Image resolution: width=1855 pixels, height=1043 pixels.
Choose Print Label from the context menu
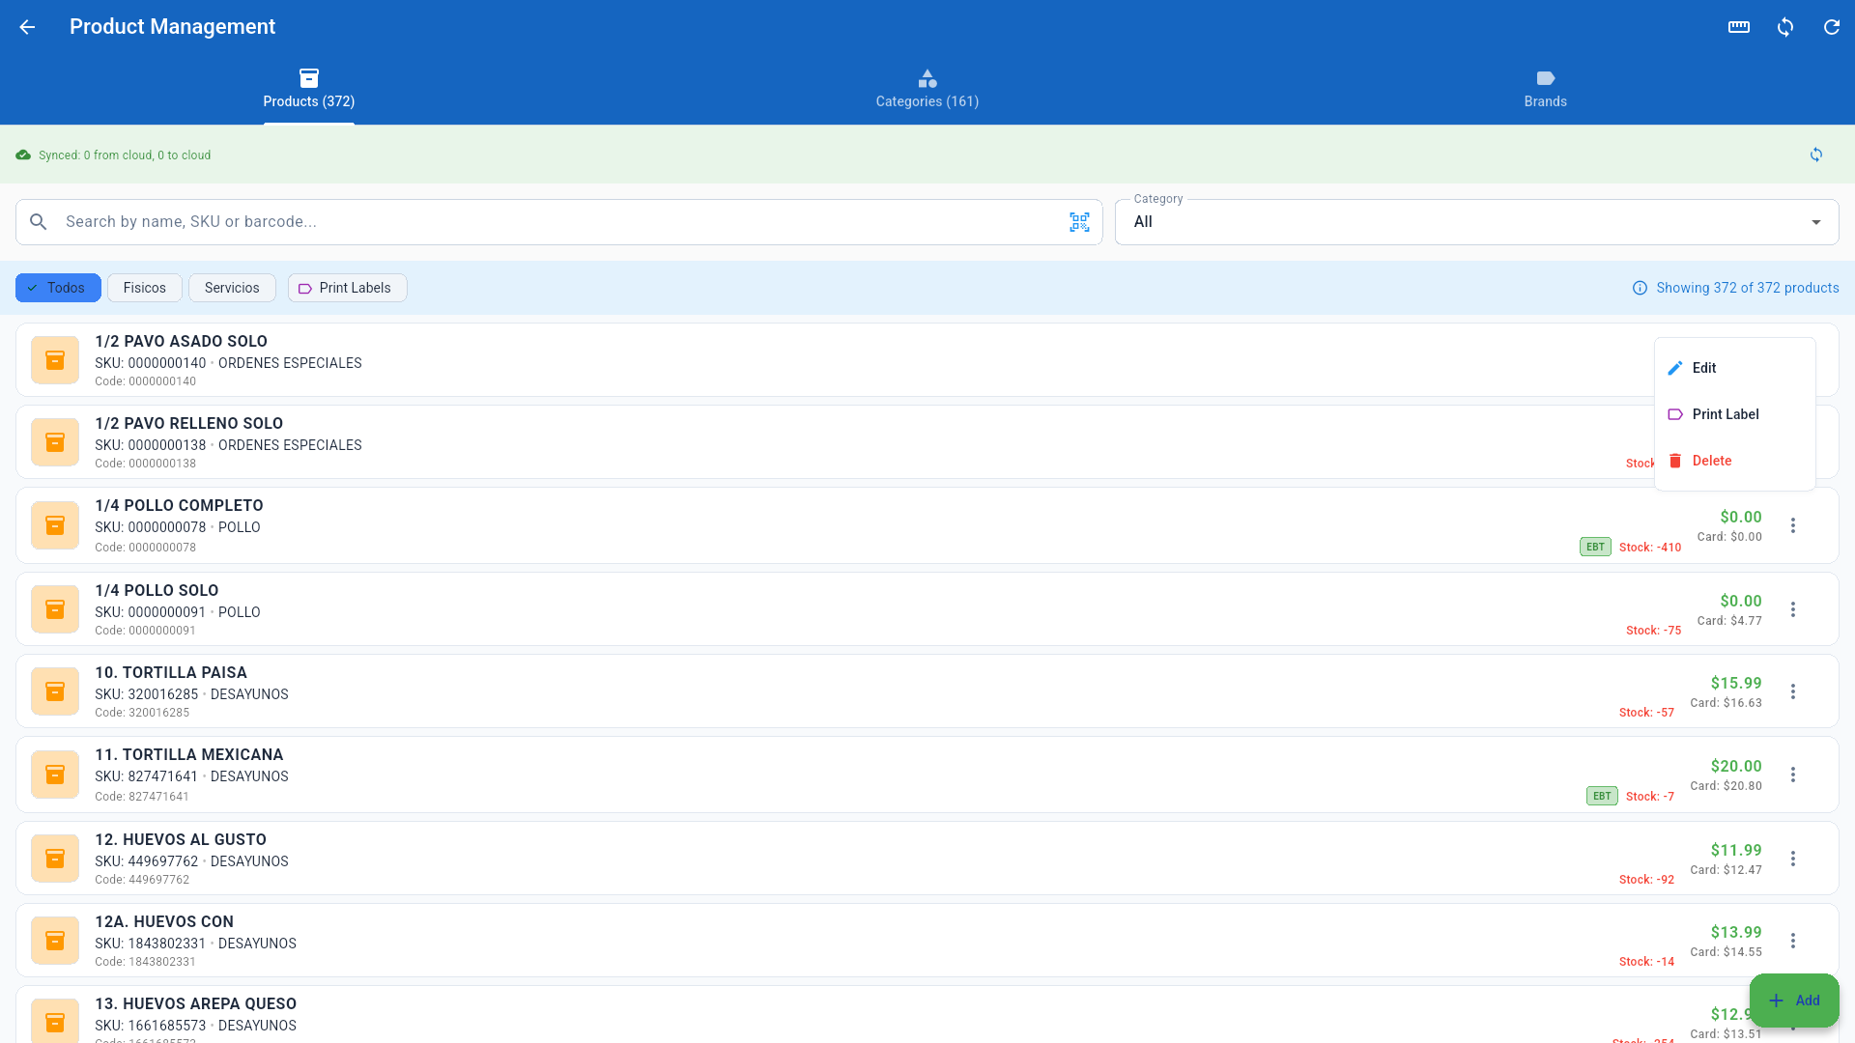tap(1735, 414)
